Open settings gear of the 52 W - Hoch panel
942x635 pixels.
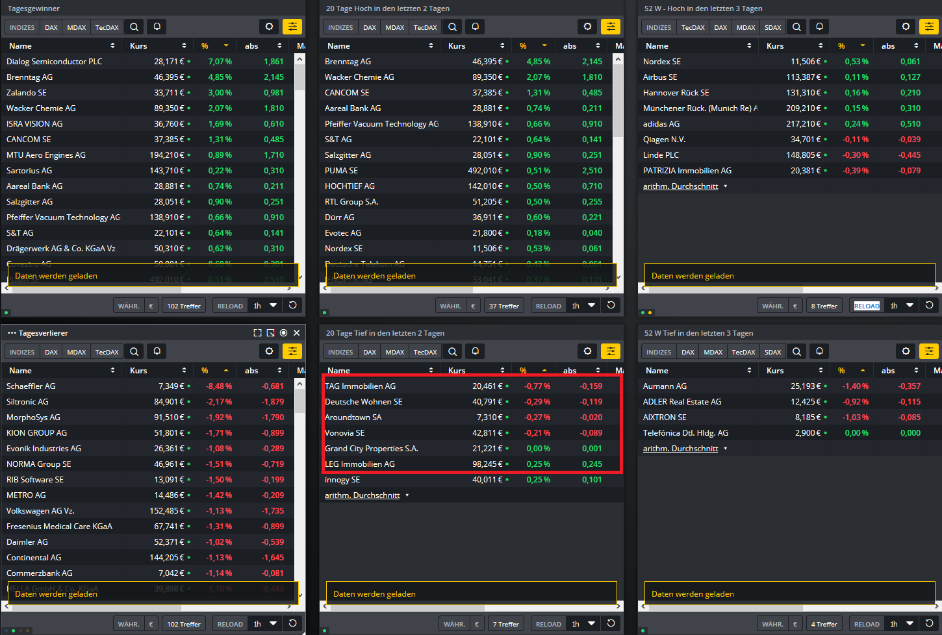click(906, 27)
